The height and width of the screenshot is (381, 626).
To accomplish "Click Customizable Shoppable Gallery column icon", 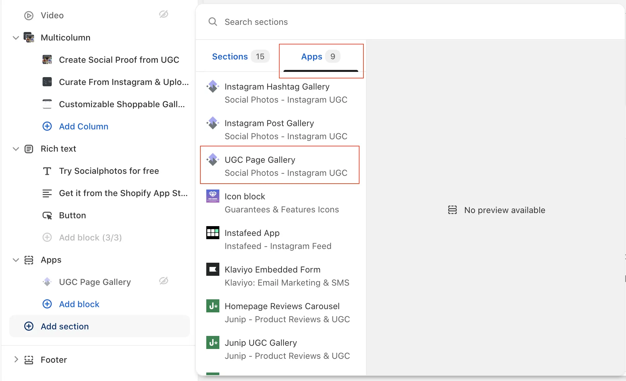I will [47, 104].
